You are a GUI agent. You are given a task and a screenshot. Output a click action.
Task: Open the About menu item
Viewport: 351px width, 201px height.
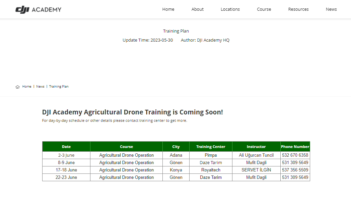[x=198, y=9]
